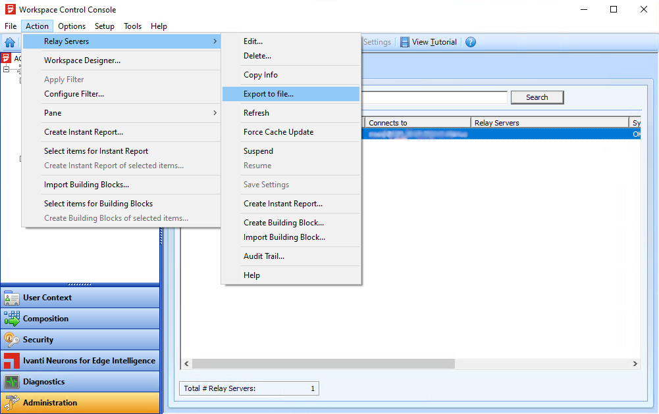Open the Pane submenu chevron
Screen dimensions: 659x414
(x=214, y=112)
